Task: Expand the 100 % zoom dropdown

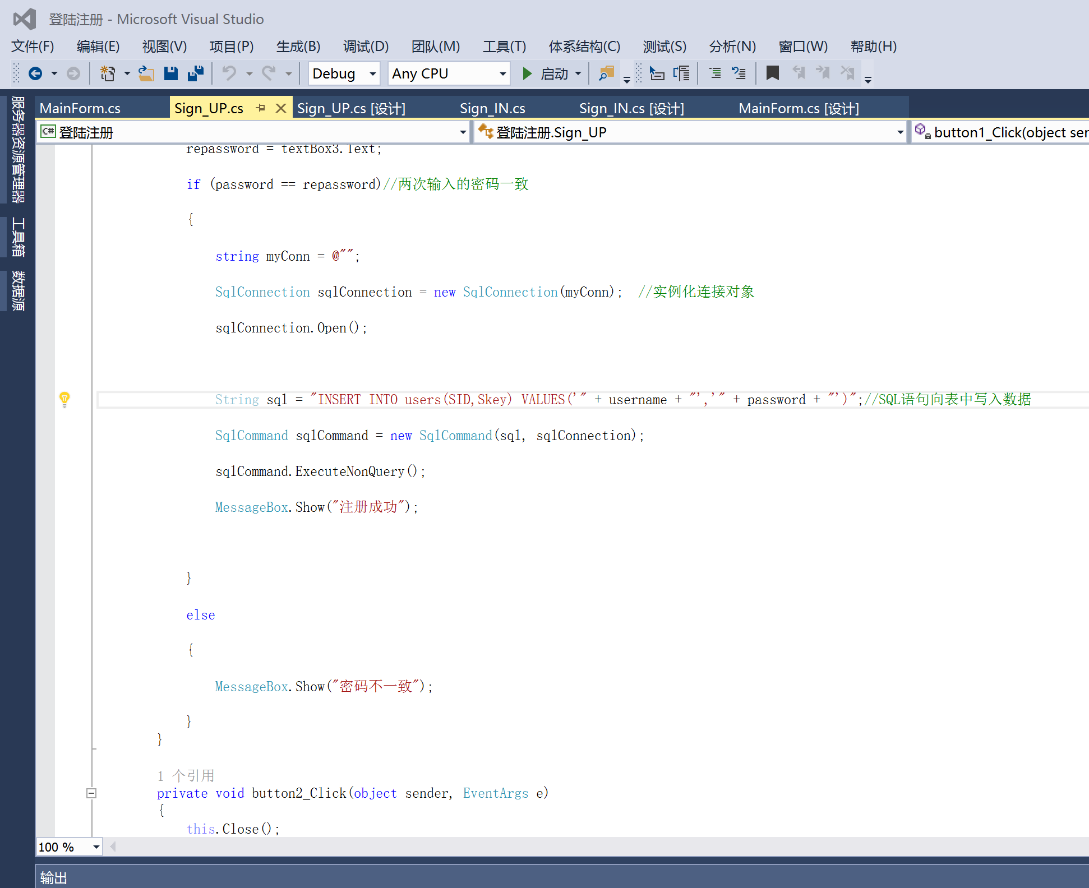Action: (x=96, y=847)
